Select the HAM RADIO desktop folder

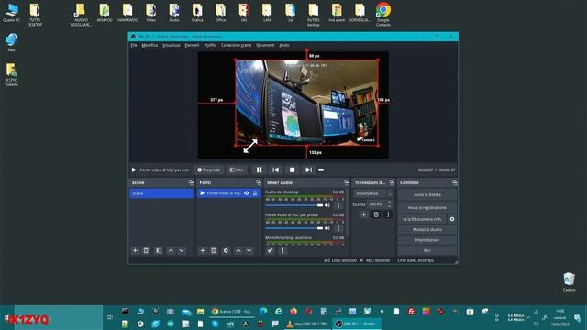127,13
